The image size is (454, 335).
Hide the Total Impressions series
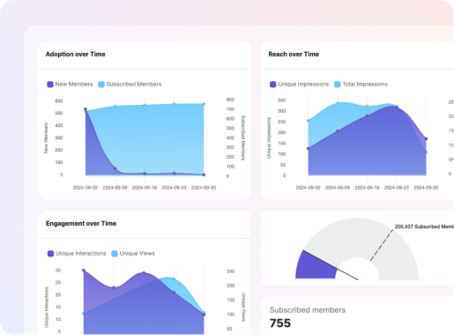338,85
